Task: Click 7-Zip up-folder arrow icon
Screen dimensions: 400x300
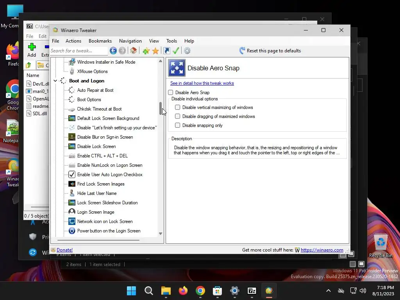Action: point(29,65)
